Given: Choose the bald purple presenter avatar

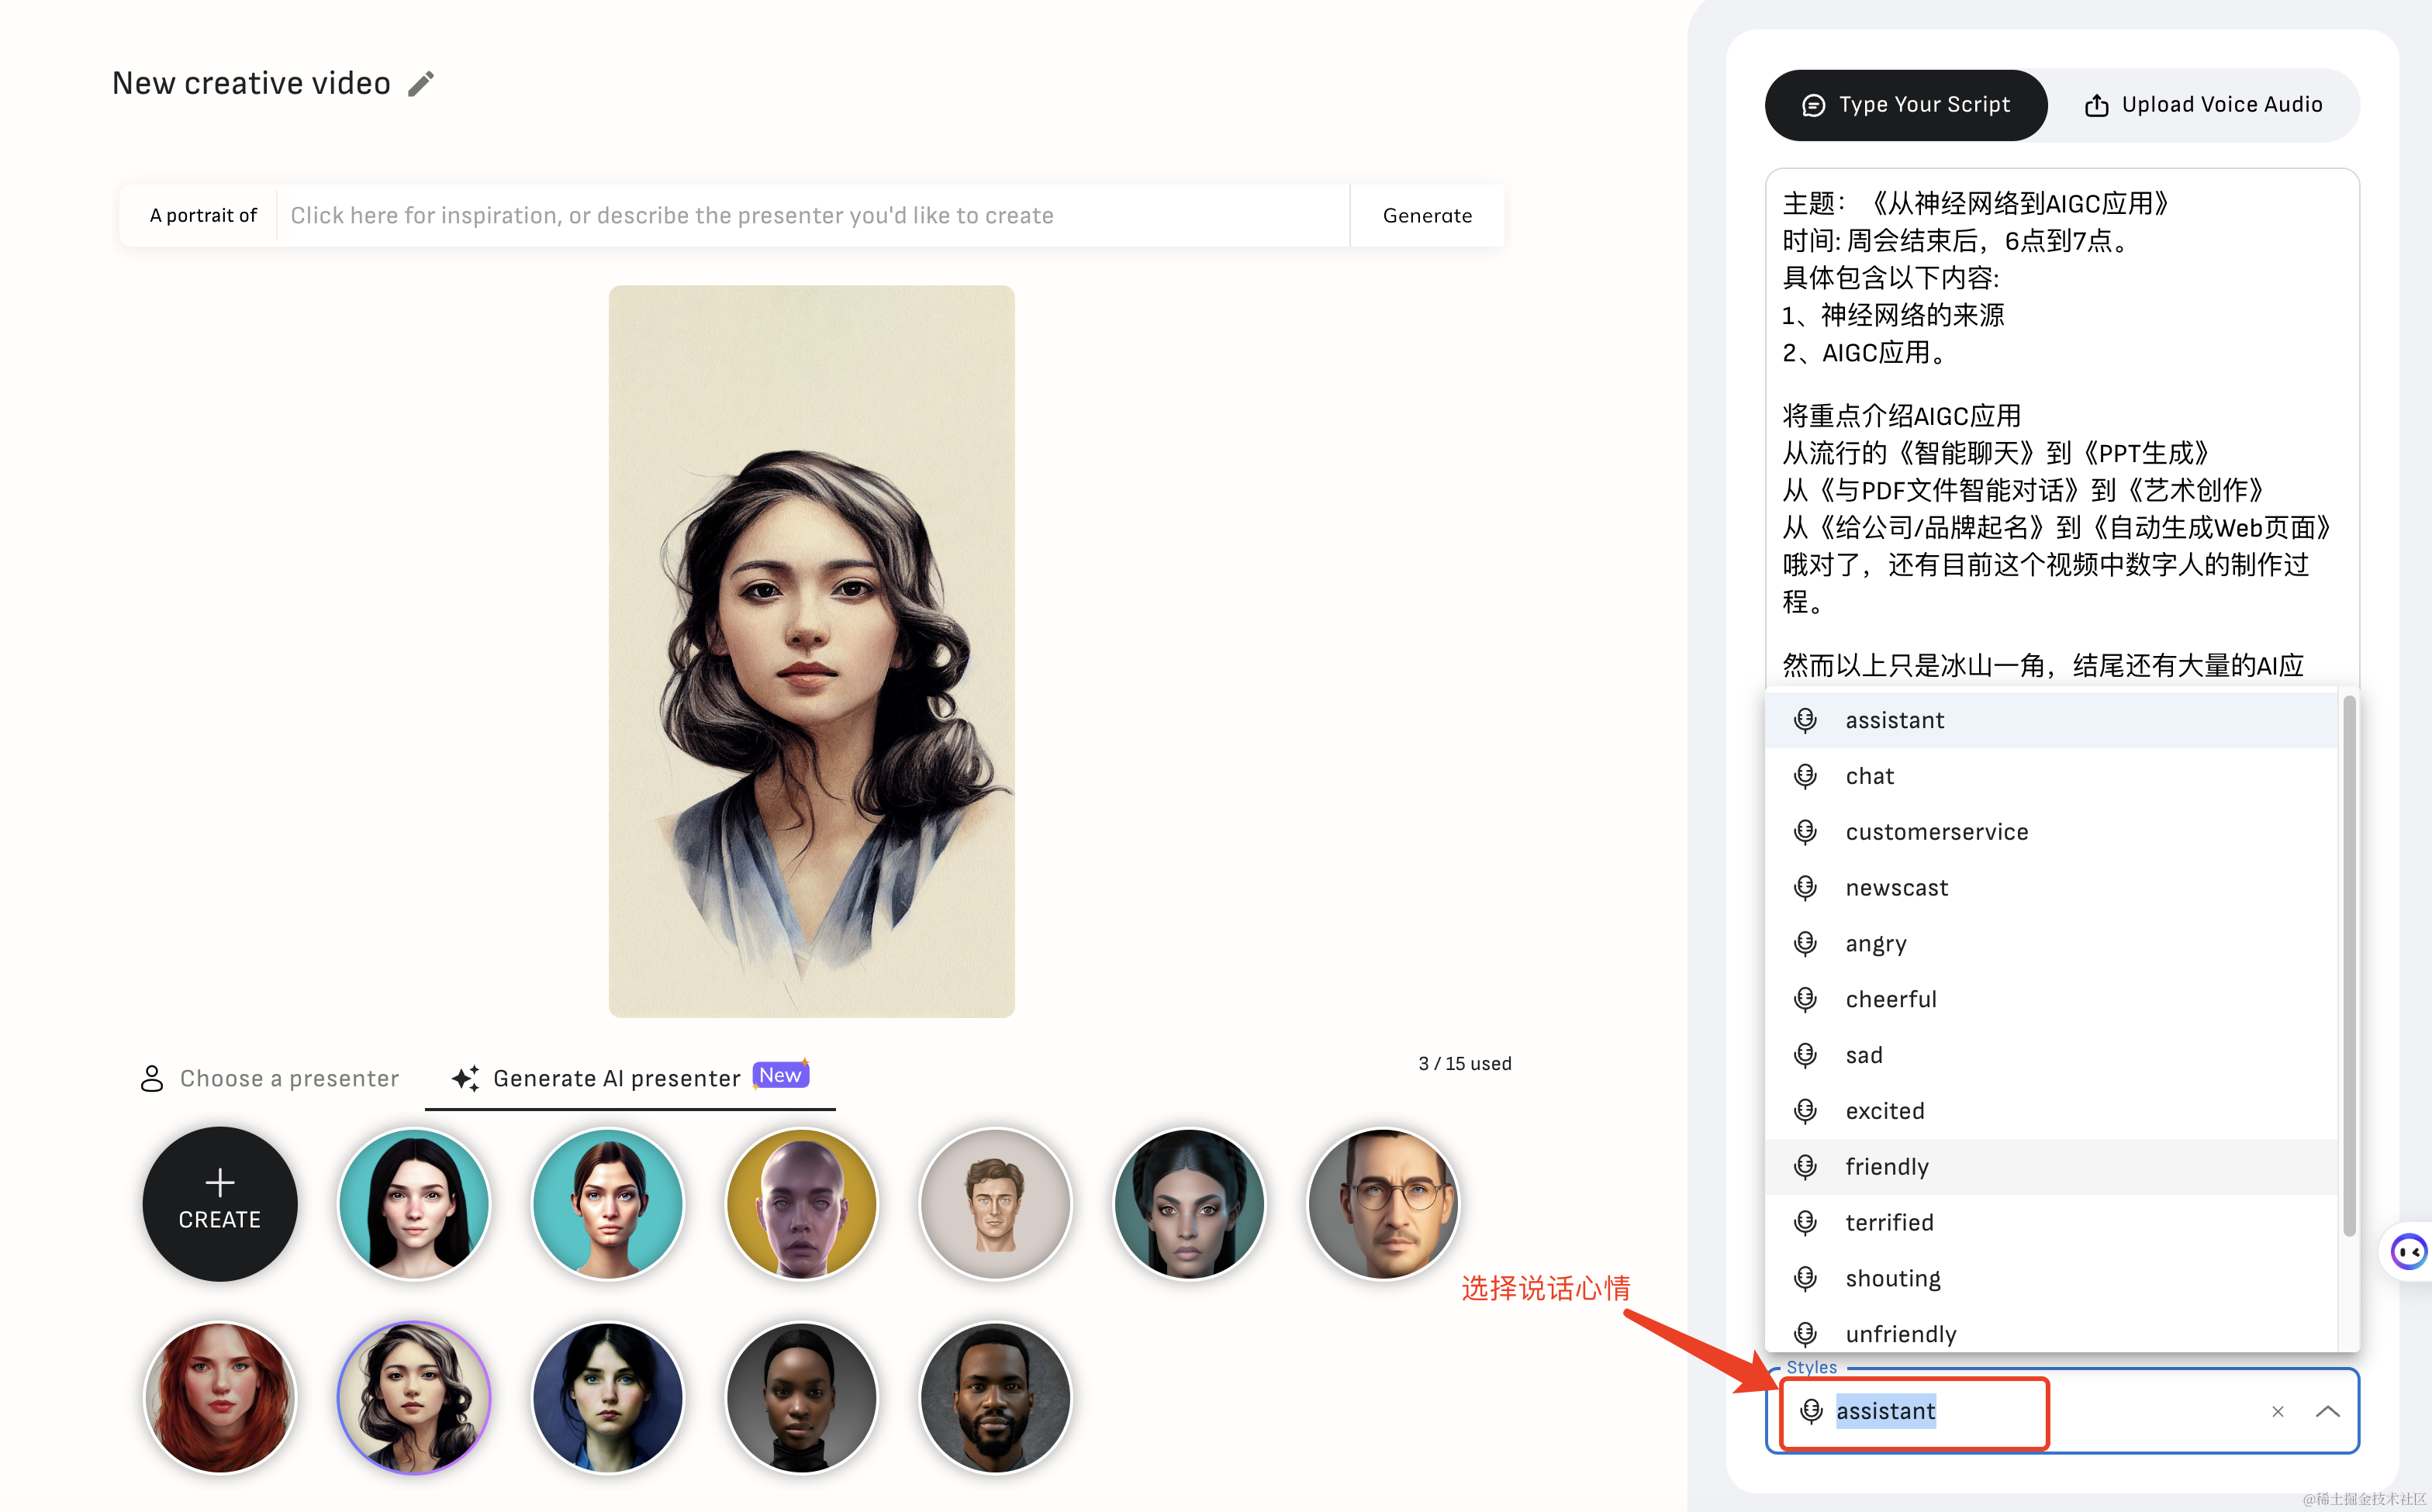Looking at the screenshot, I should [801, 1203].
